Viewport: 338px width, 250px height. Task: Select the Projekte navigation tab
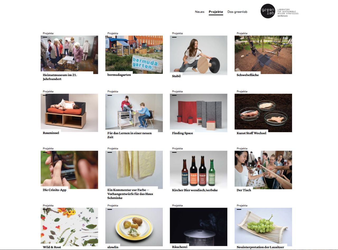(216, 12)
